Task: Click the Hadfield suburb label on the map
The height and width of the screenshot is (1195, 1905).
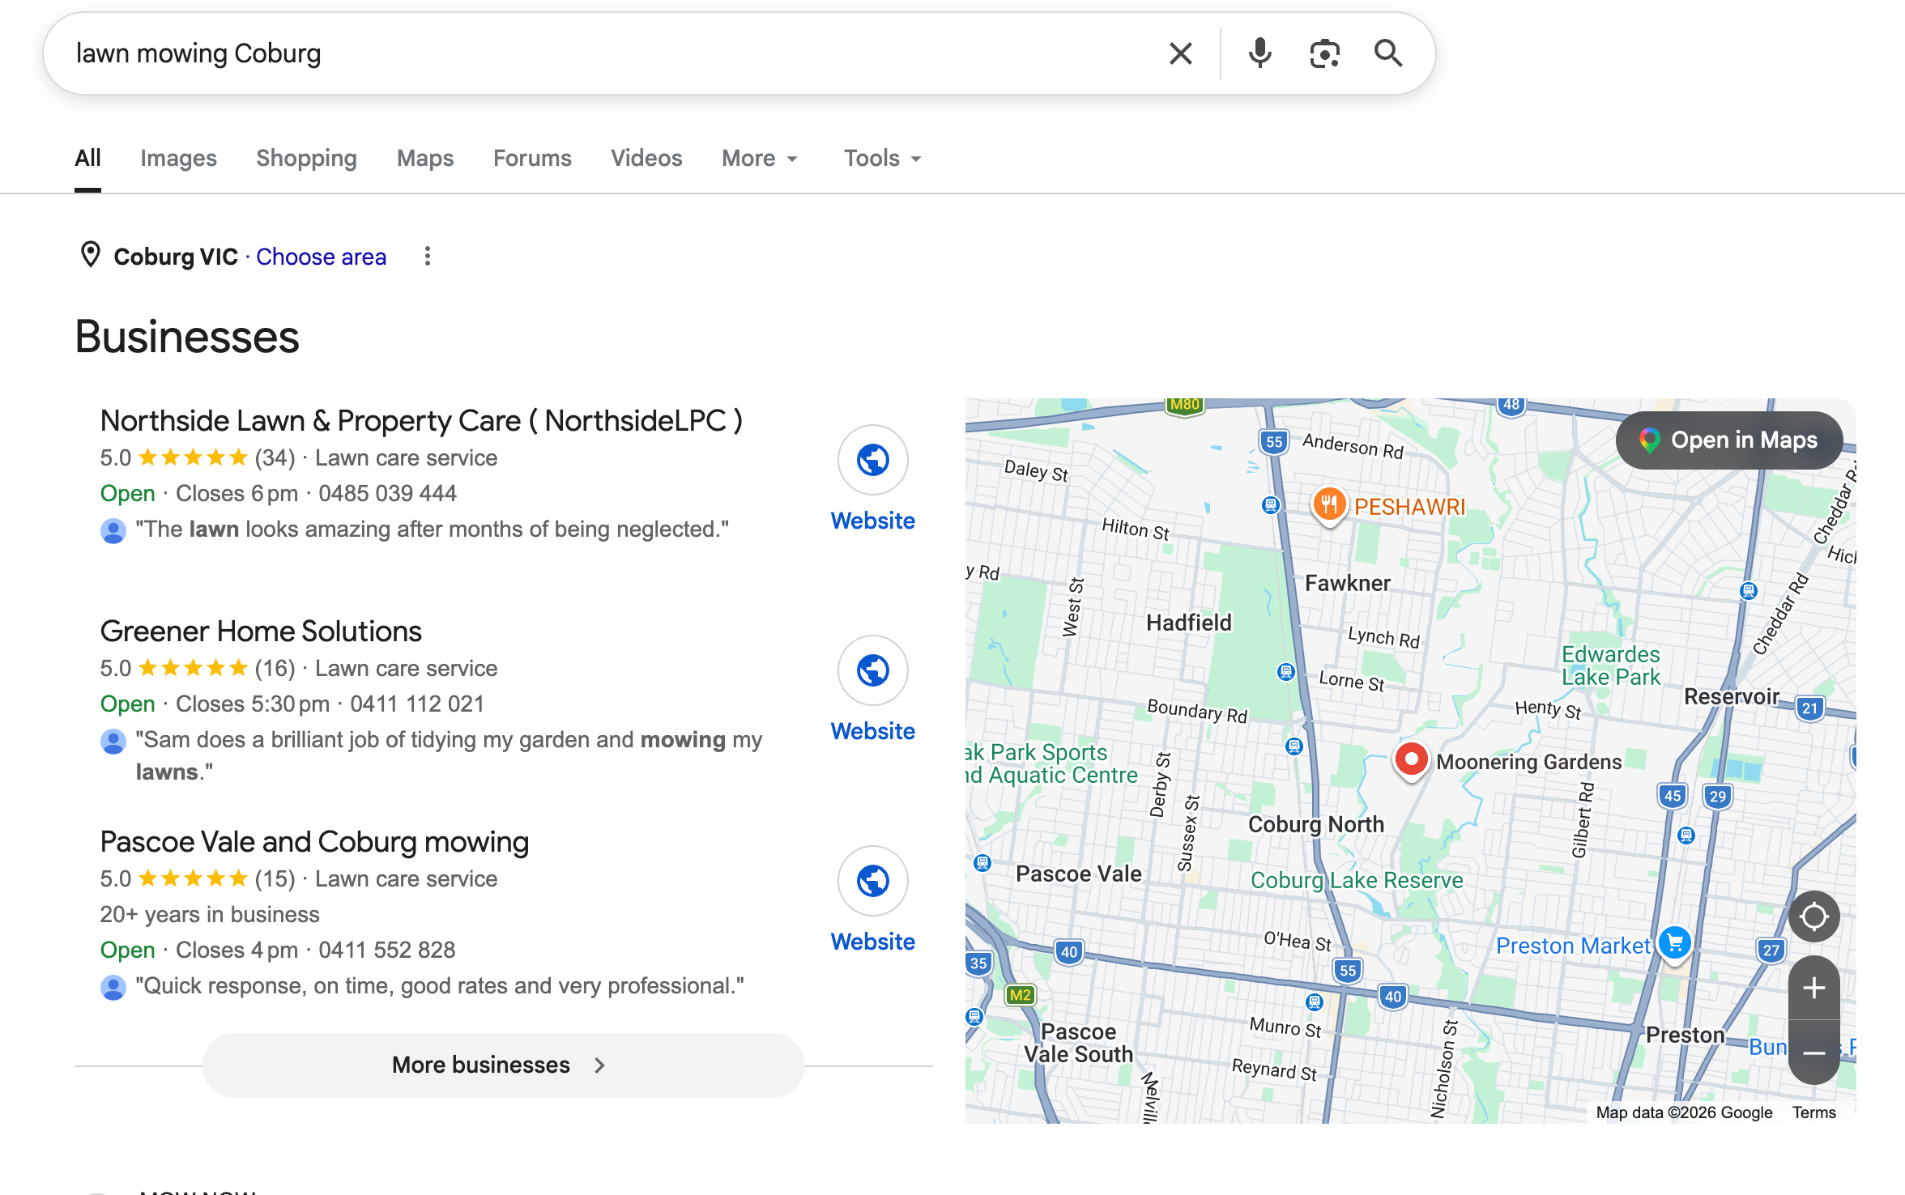Action: tap(1188, 623)
